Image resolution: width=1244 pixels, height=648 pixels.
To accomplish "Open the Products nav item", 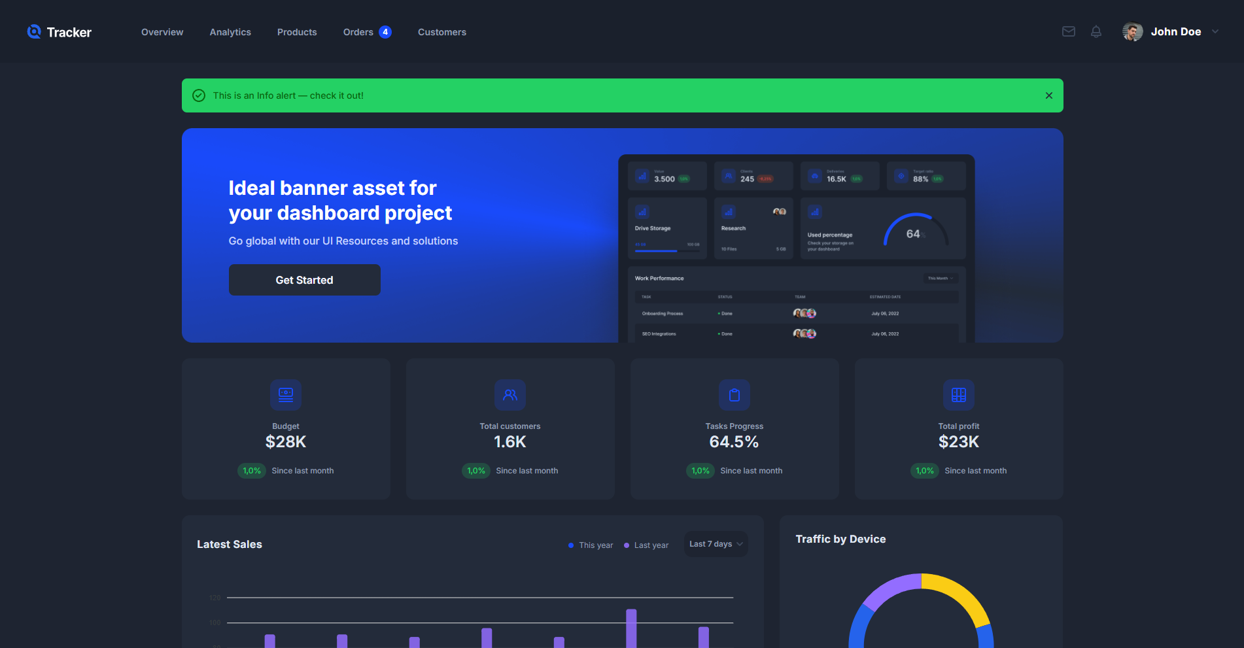I will (297, 32).
